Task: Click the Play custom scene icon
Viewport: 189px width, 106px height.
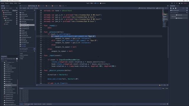Action: click(x=182, y=3)
